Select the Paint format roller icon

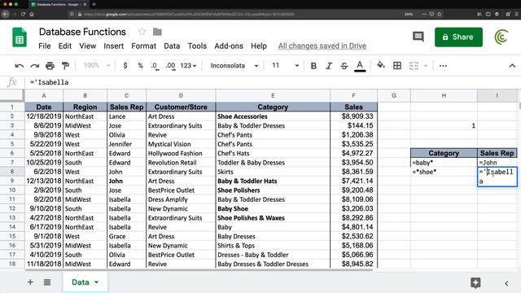coord(65,66)
